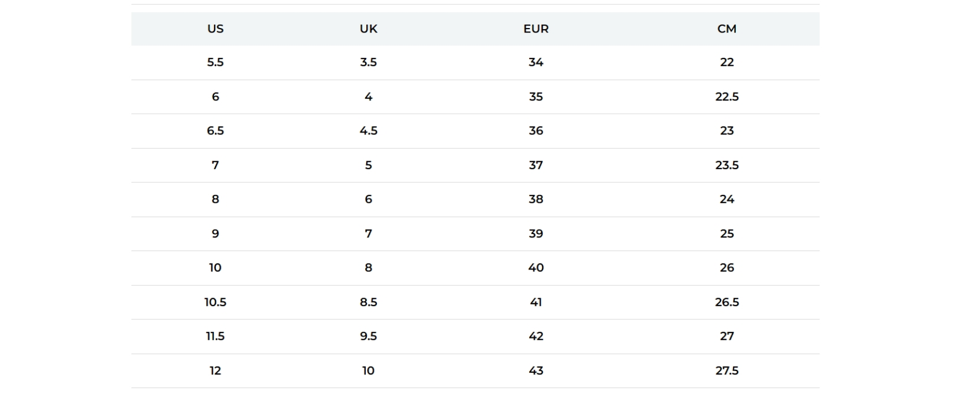Viewport: 955px width, 393px height.
Task: Click UK size 8.5 cell
Action: coord(369,302)
